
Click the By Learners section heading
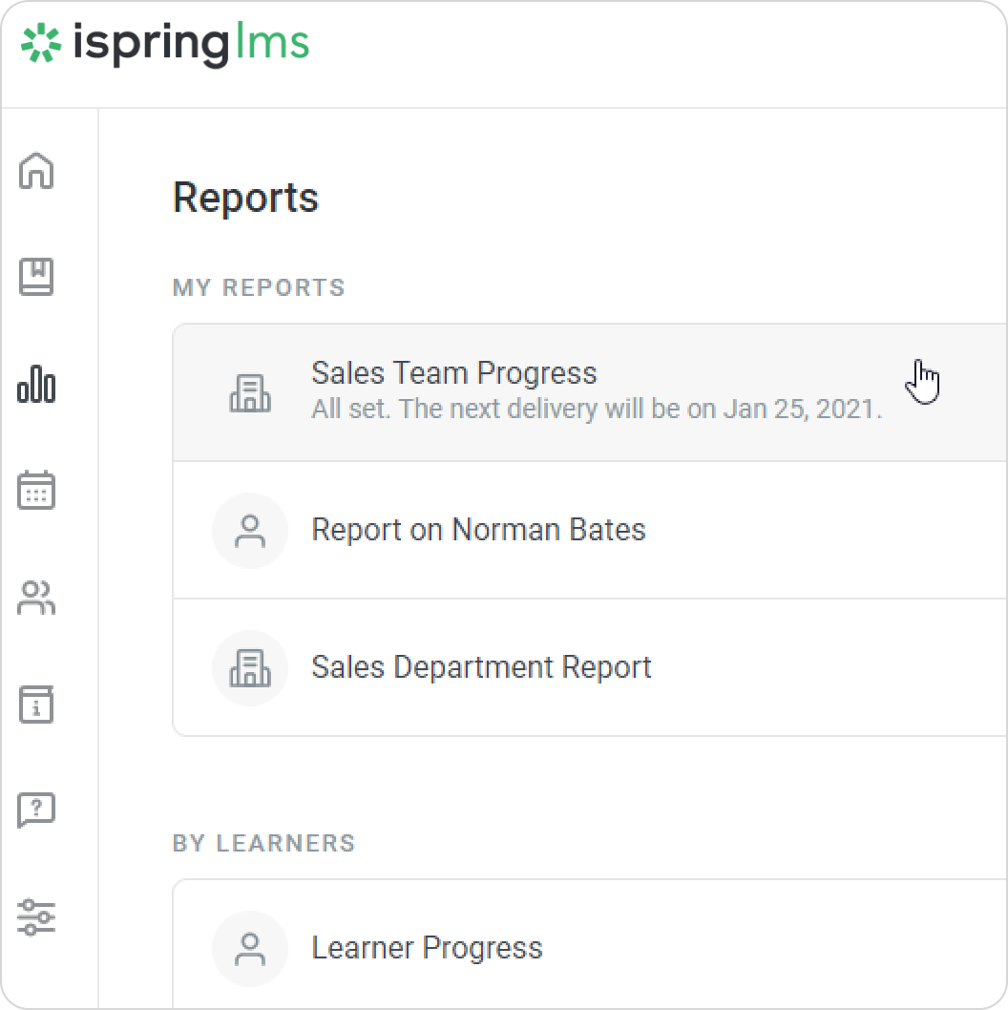(263, 843)
